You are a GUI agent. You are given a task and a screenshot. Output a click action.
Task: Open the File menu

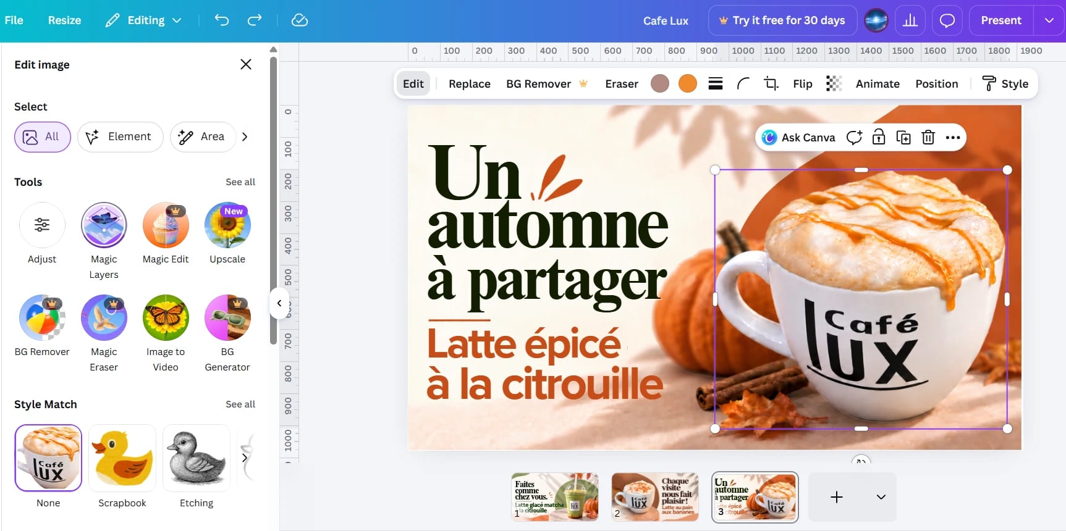[14, 20]
